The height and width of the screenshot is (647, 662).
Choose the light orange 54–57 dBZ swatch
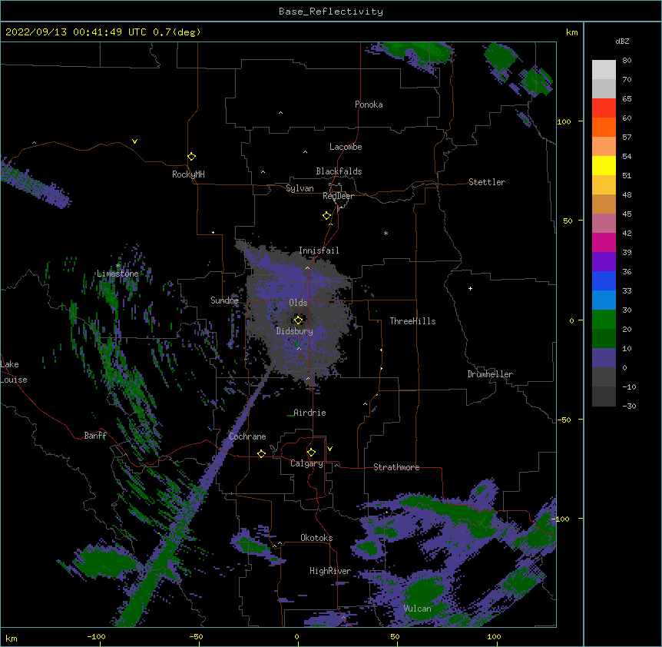[604, 147]
